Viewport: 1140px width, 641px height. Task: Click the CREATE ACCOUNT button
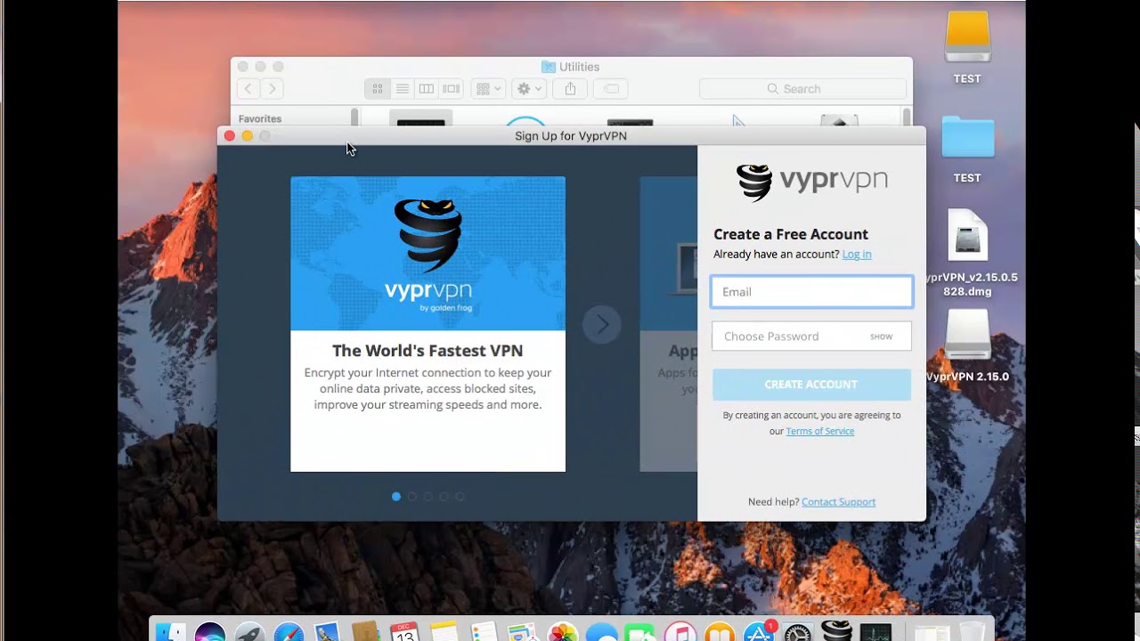pyautogui.click(x=811, y=385)
